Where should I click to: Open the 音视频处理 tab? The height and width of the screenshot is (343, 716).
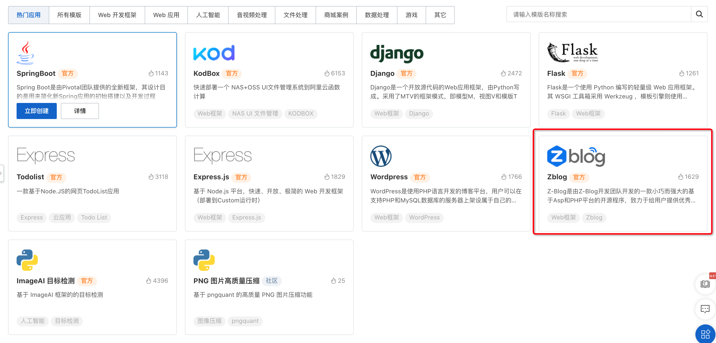pyautogui.click(x=251, y=15)
